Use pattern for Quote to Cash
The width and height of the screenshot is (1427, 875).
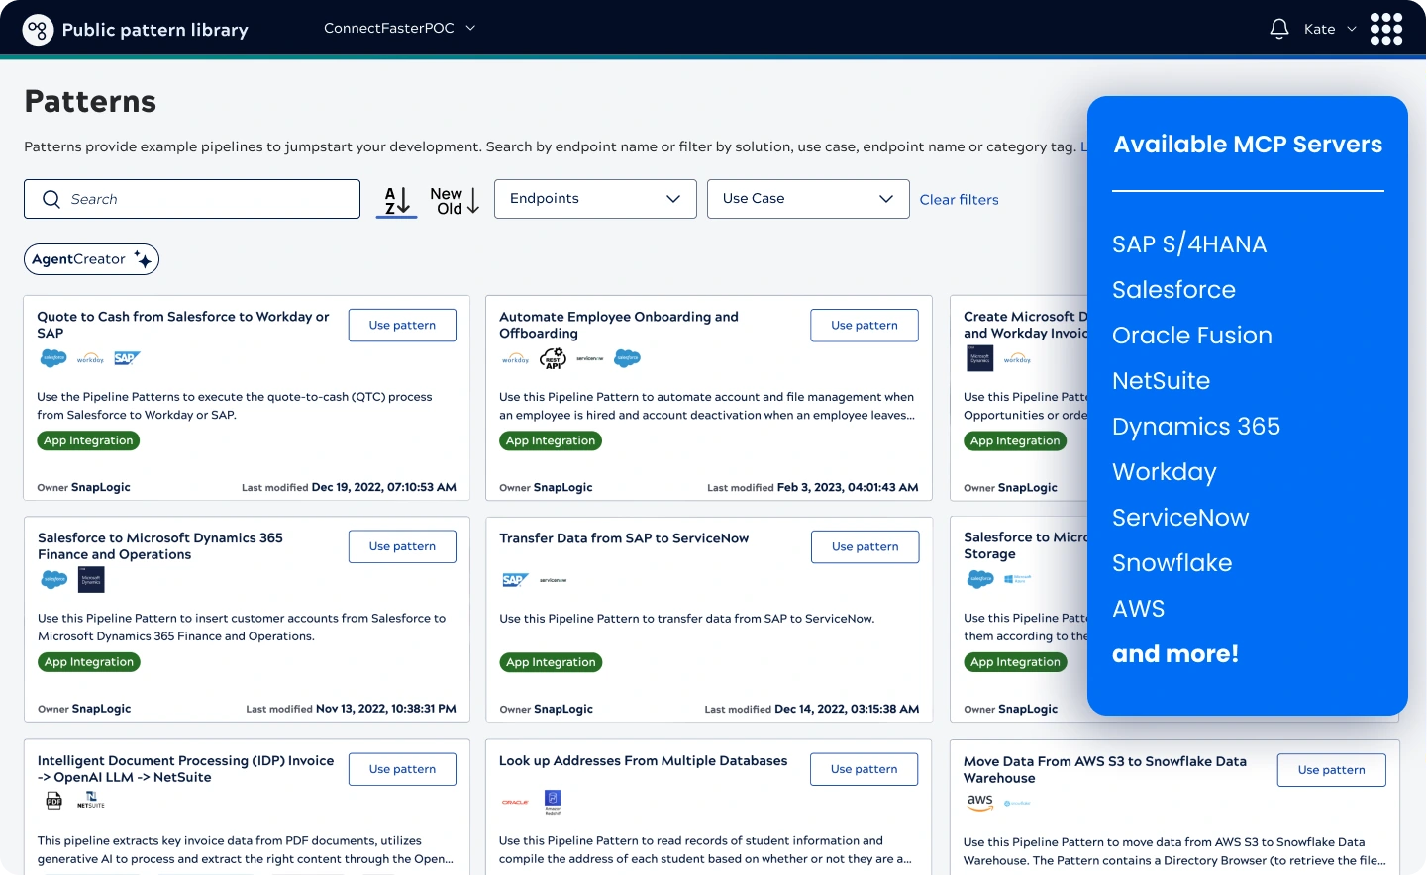(x=402, y=325)
